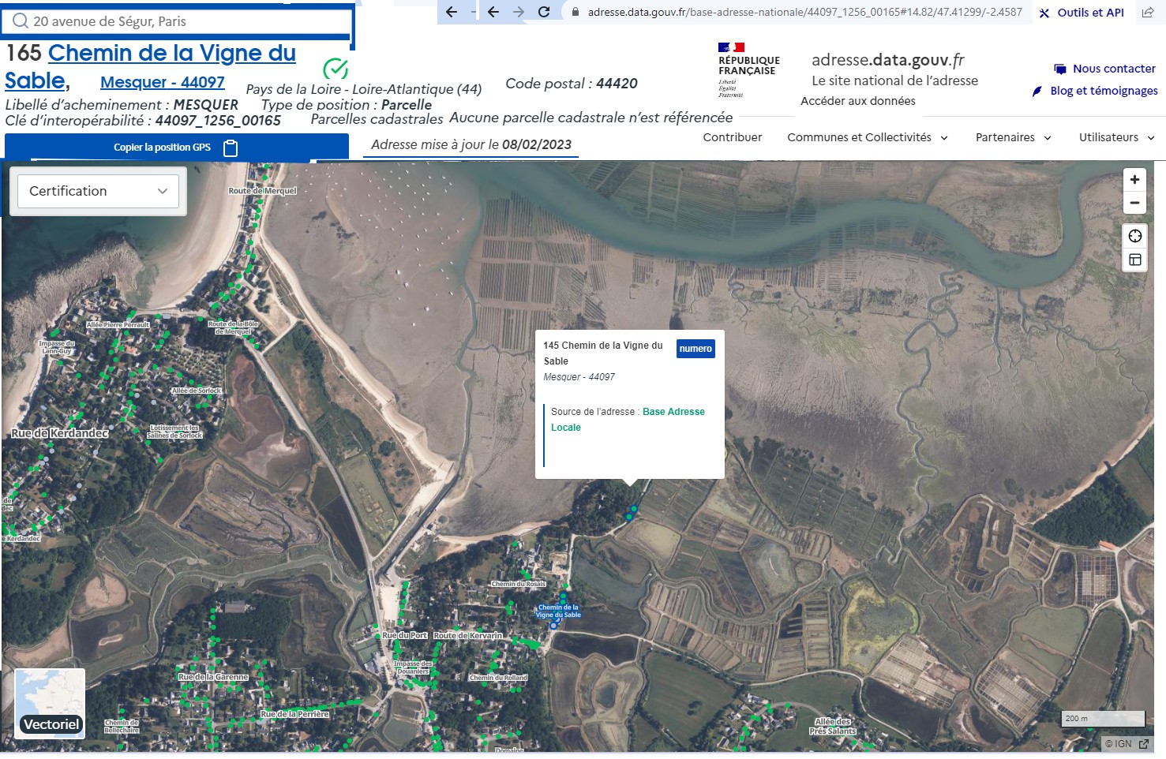Zoom in on the map
The image size is (1166, 759).
(1134, 180)
